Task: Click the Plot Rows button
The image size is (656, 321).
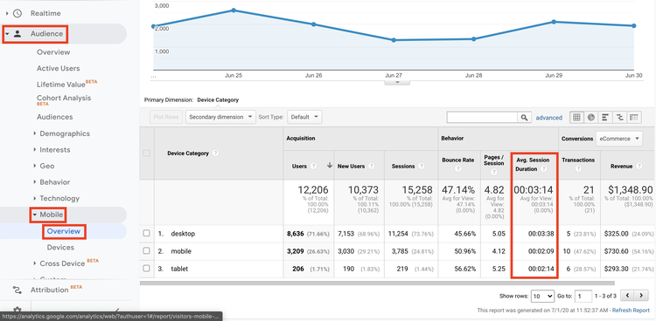Action: [165, 117]
